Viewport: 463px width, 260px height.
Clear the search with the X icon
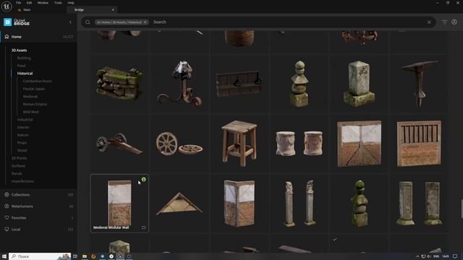429,22
